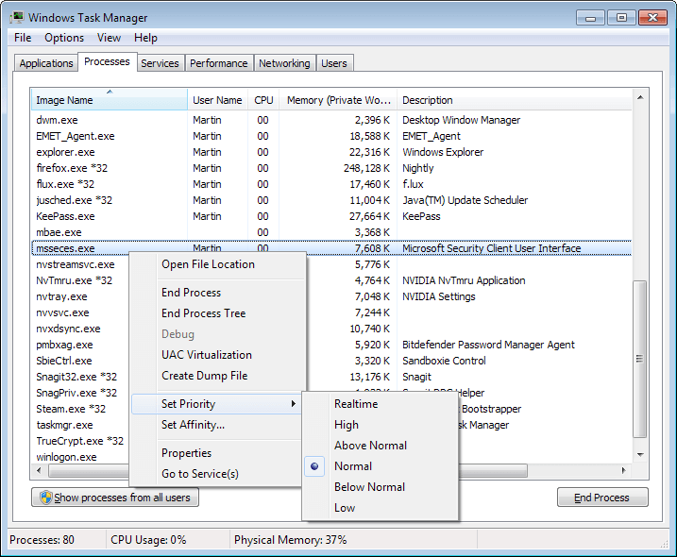Sort by the Description column header
The width and height of the screenshot is (677, 557).
tap(515, 100)
